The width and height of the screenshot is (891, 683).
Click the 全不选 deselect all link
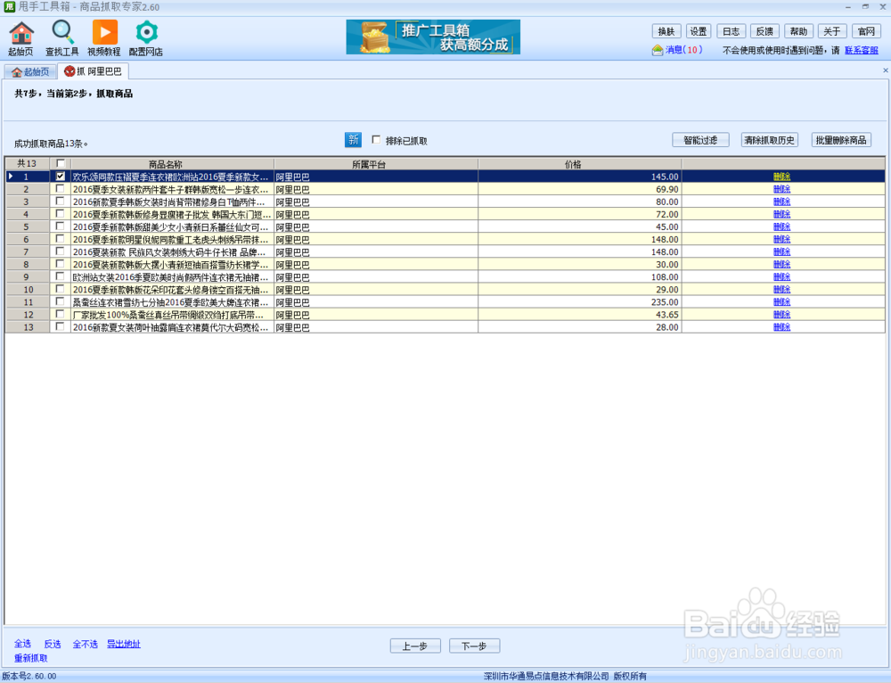point(86,644)
